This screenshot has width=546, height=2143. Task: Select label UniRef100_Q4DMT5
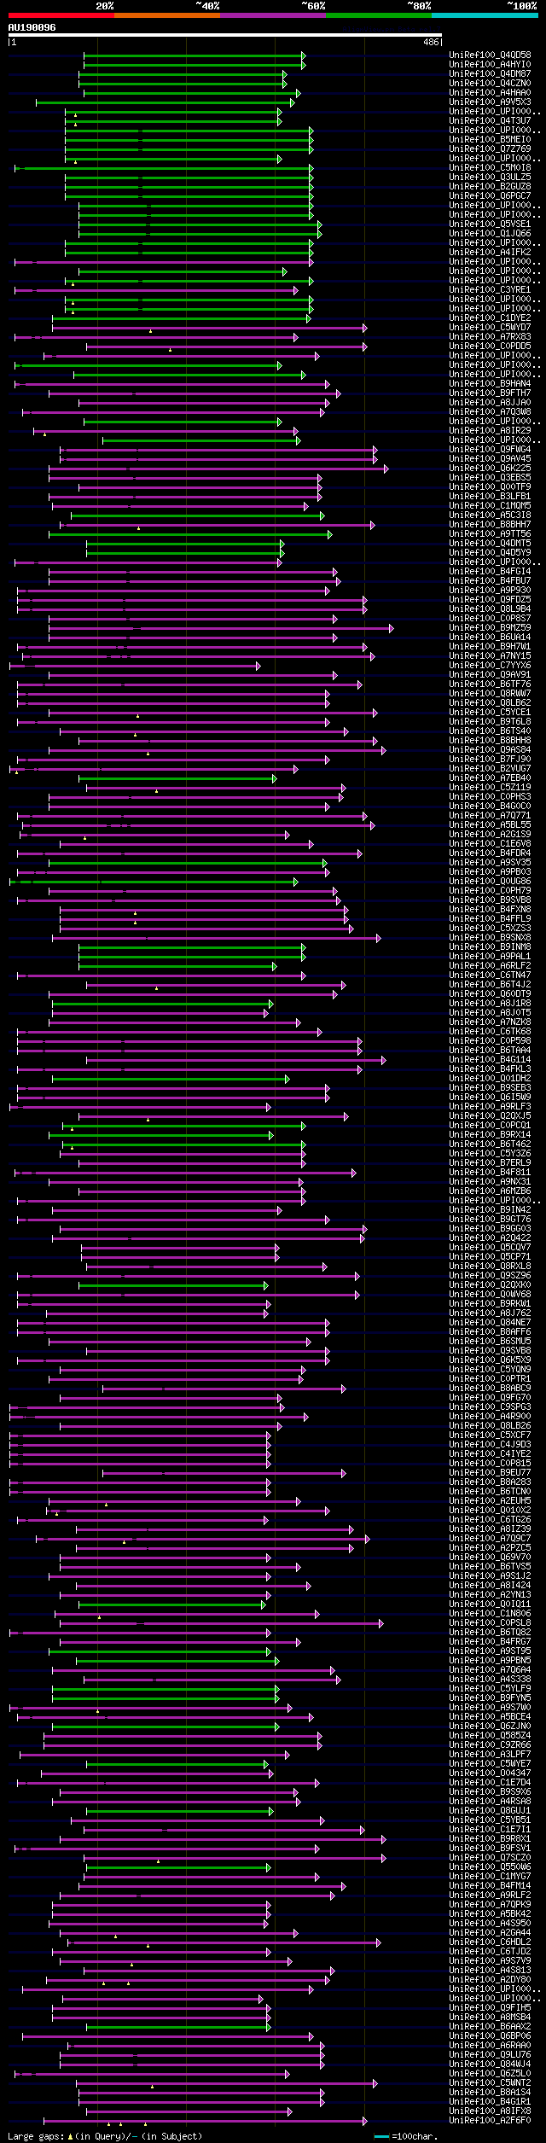(490, 544)
